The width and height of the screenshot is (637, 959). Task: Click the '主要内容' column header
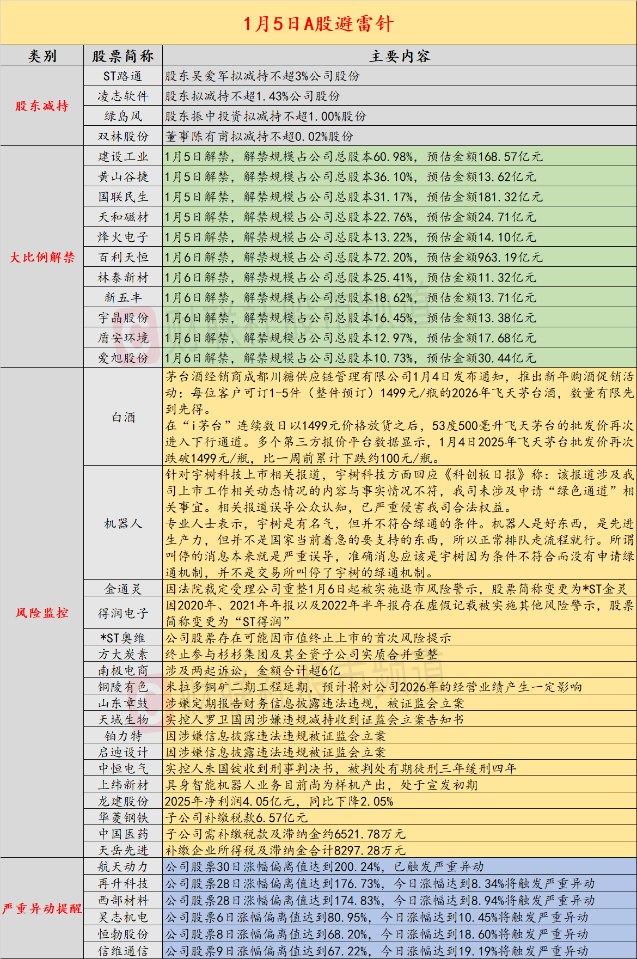click(399, 56)
